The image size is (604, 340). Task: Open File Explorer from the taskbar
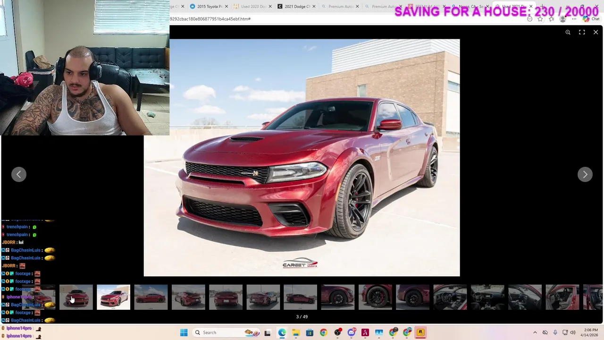click(296, 332)
